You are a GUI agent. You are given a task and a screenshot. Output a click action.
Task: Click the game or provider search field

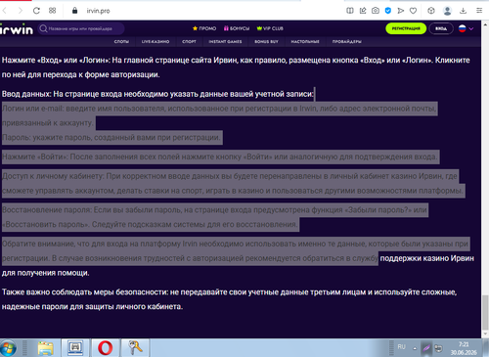coord(81,28)
